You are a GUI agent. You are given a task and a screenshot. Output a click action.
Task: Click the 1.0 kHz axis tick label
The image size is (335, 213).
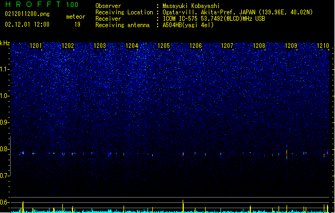pos(4,96)
